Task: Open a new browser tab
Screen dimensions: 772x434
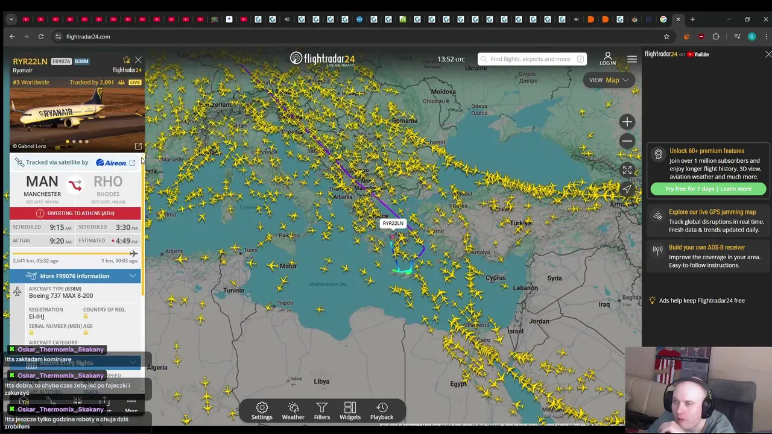Action: point(692,19)
